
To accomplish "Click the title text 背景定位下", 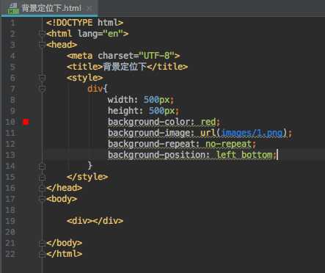I will coord(125,67).
